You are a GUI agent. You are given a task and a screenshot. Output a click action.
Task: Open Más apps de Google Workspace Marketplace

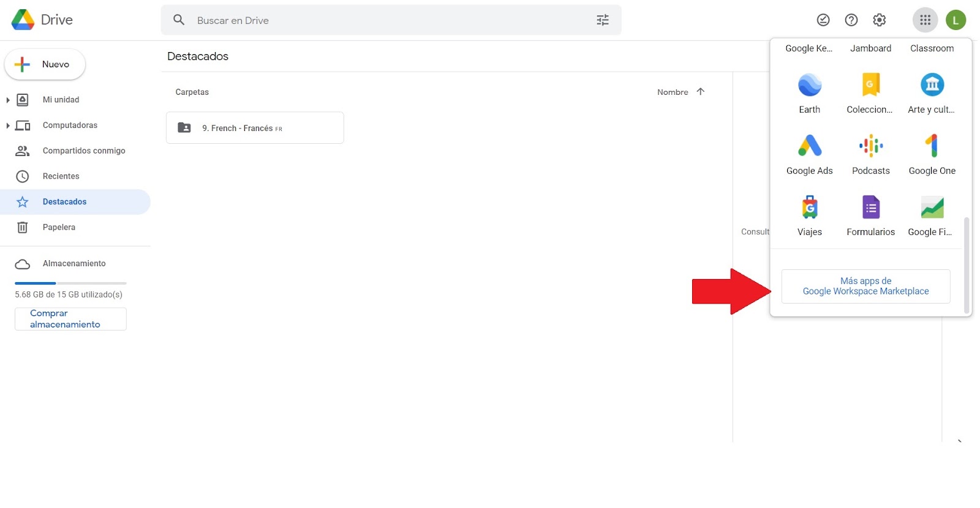pos(866,286)
